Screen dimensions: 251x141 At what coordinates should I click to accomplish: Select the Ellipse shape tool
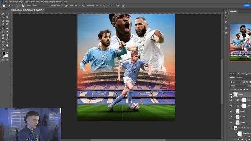(x=3, y=45)
